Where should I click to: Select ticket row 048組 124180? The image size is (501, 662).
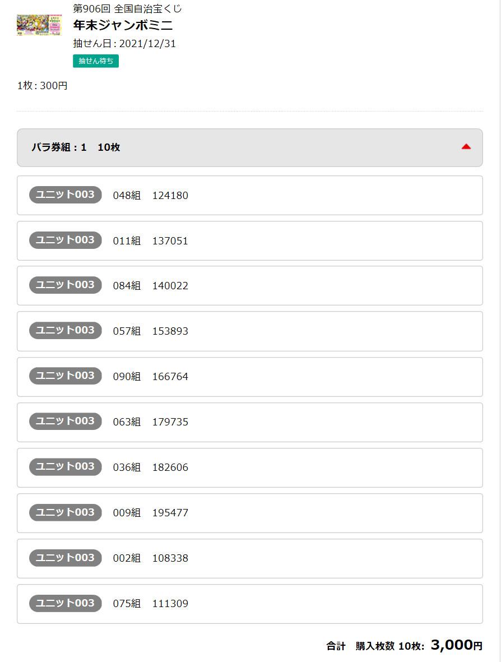pyautogui.click(x=250, y=196)
